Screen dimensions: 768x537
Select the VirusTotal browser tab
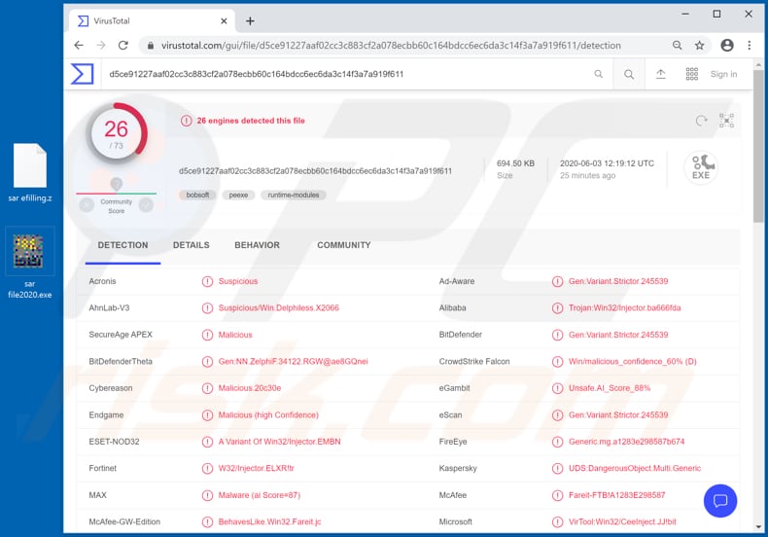tap(152, 21)
